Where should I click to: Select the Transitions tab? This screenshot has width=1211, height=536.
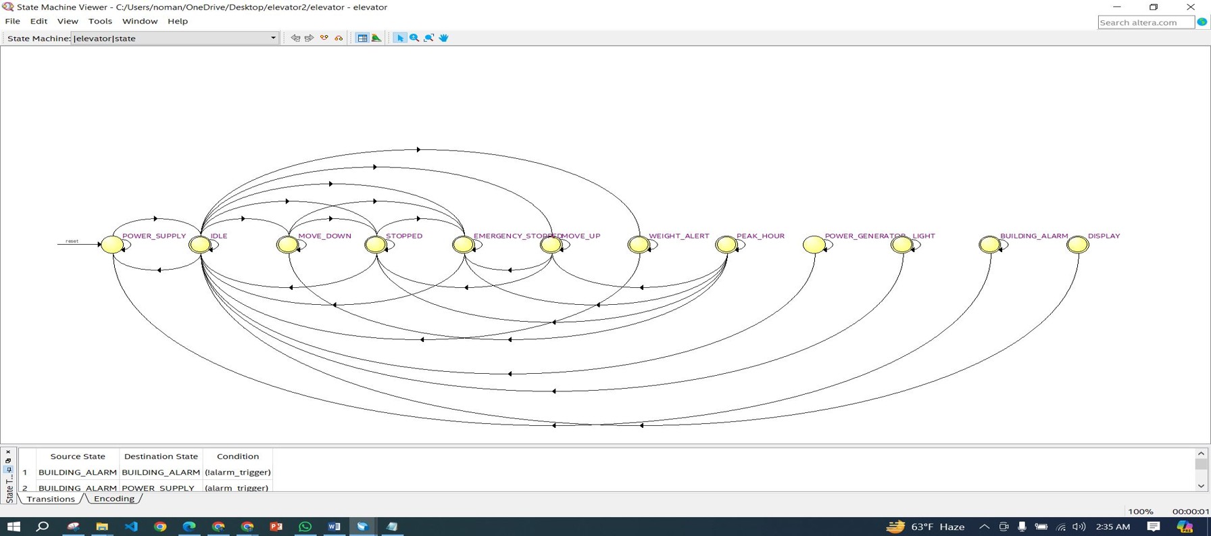click(x=51, y=499)
